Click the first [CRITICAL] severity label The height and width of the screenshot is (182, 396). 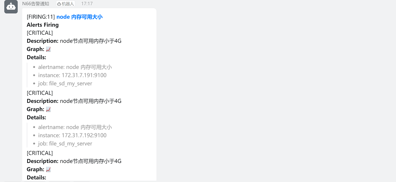click(x=40, y=33)
